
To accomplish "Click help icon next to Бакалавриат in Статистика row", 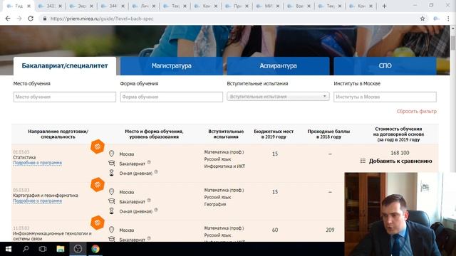I will point(149,162).
